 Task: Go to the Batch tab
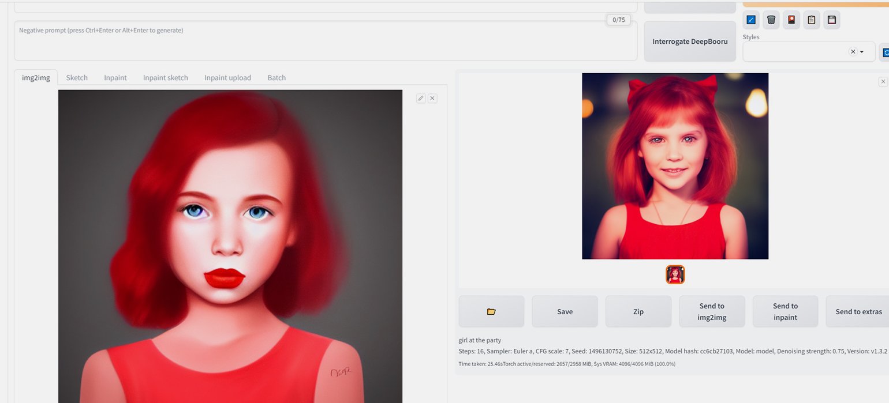tap(277, 78)
